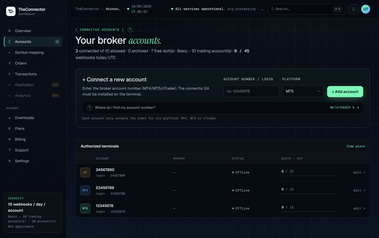This screenshot has height=238, width=379.
Task: Click quota bar for account 12345678
Action: (x=310, y=212)
